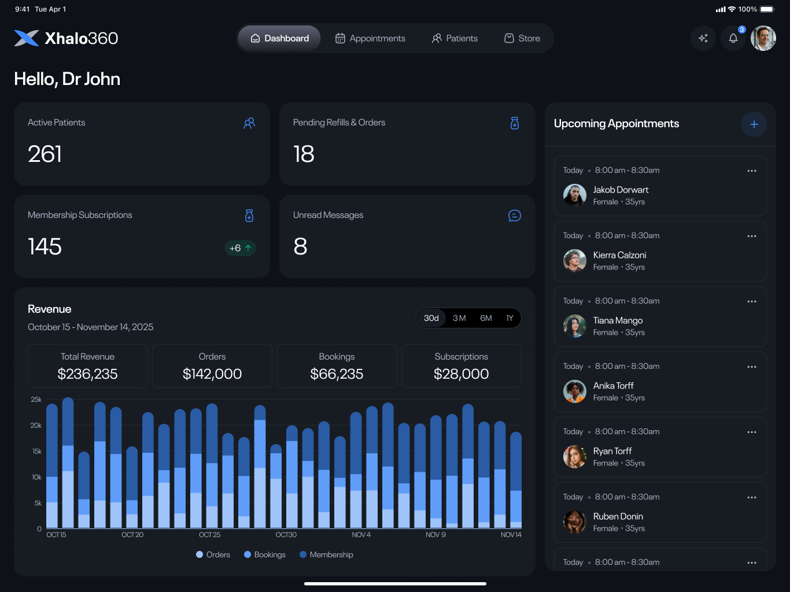The width and height of the screenshot is (790, 592).
Task: Click the +6 subscriptions increase badge
Action: point(240,248)
